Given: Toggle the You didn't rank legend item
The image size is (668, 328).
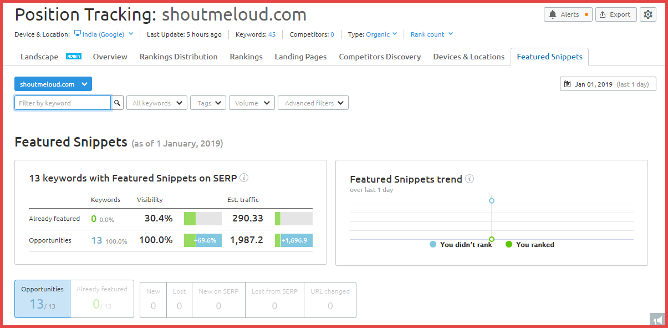Looking at the screenshot, I should point(461,244).
